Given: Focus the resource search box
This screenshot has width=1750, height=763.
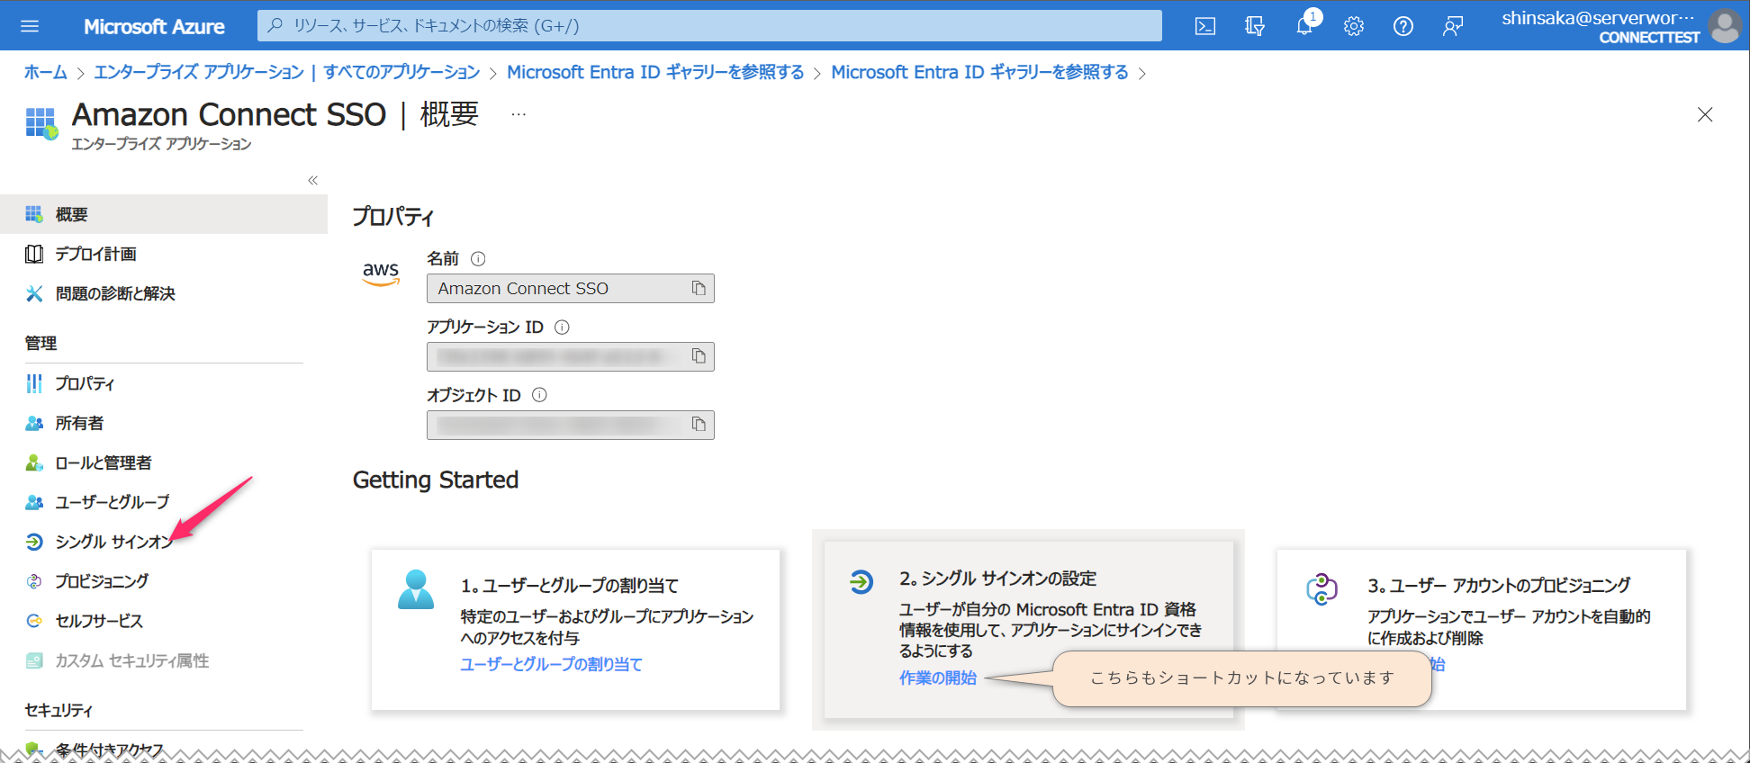Looking at the screenshot, I should [x=709, y=25].
